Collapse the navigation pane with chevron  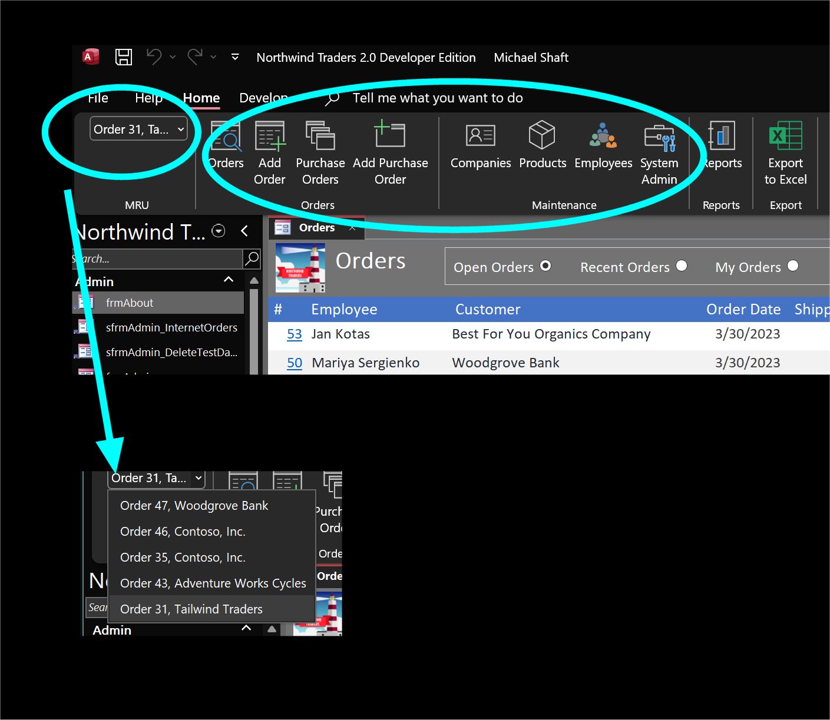coord(244,231)
